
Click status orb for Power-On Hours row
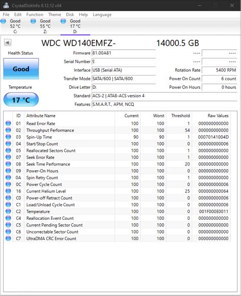[8, 171]
